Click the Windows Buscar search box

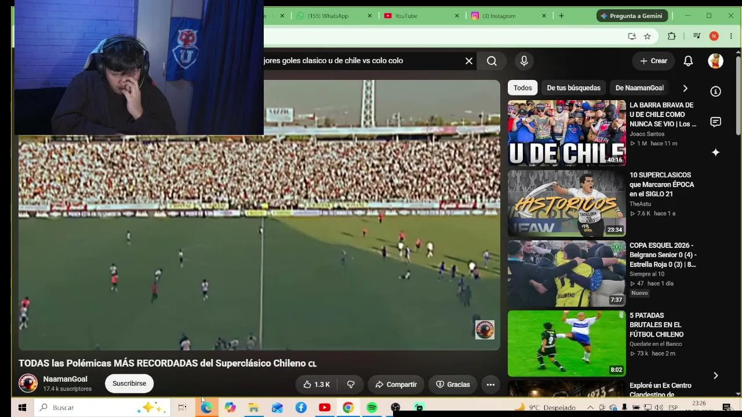[103, 408]
